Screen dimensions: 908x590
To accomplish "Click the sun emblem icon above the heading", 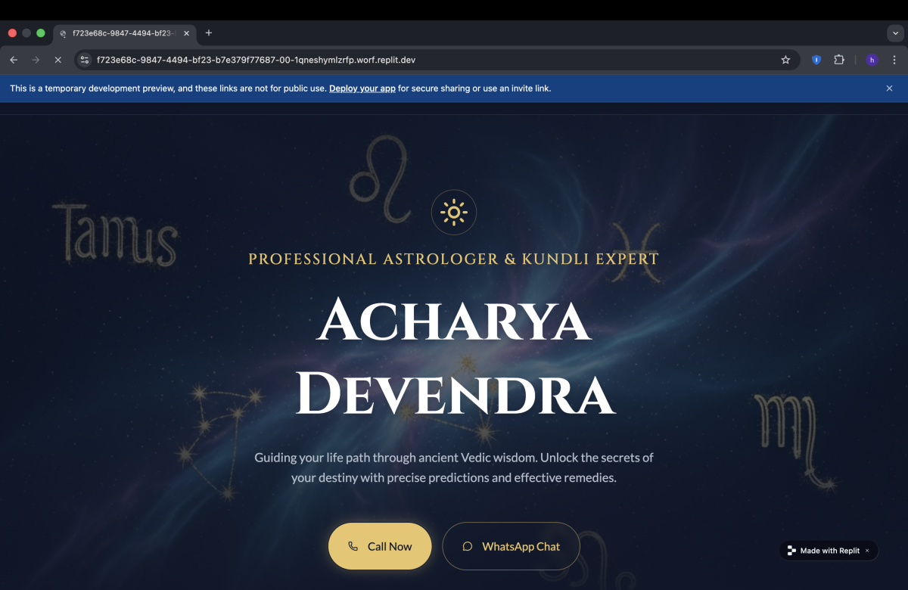I will point(453,213).
